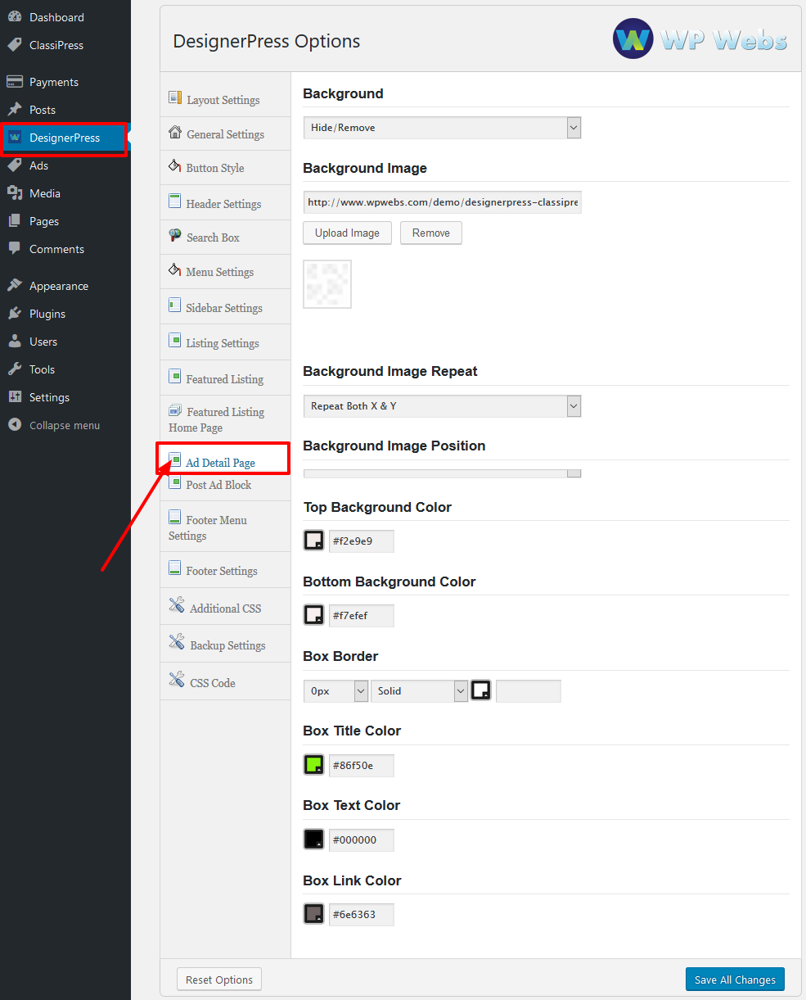The height and width of the screenshot is (1000, 806).
Task: Open the Featured Listing tab
Action: click(225, 379)
